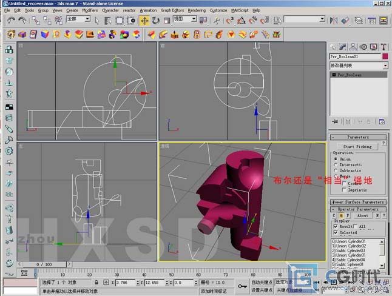
Task: Activate the Select and Rotate tool
Action: [x=156, y=21]
